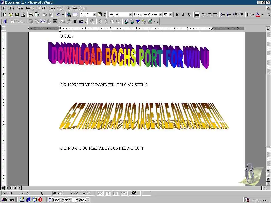Click the 3-D Surface icon
Screen dimensions: 271x203
tap(144, 22)
